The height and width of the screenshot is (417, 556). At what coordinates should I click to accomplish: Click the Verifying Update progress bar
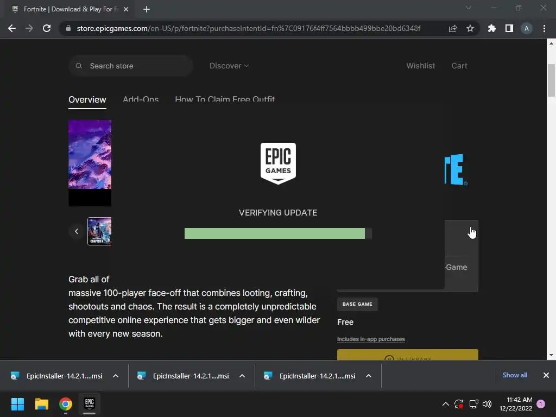point(278,233)
